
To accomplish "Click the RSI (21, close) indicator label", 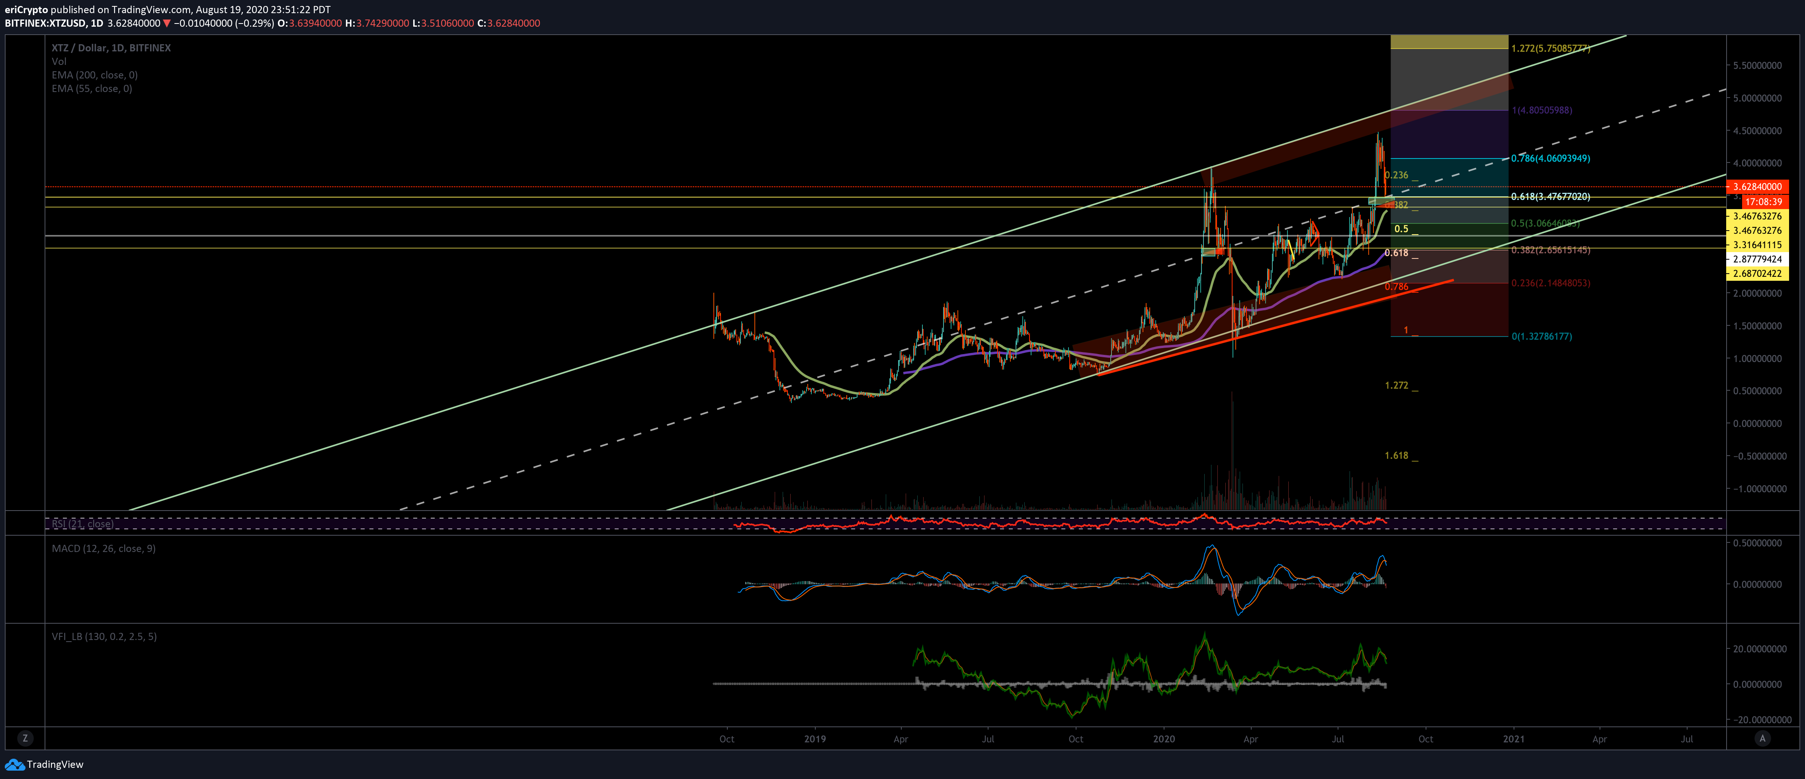I will click(83, 524).
